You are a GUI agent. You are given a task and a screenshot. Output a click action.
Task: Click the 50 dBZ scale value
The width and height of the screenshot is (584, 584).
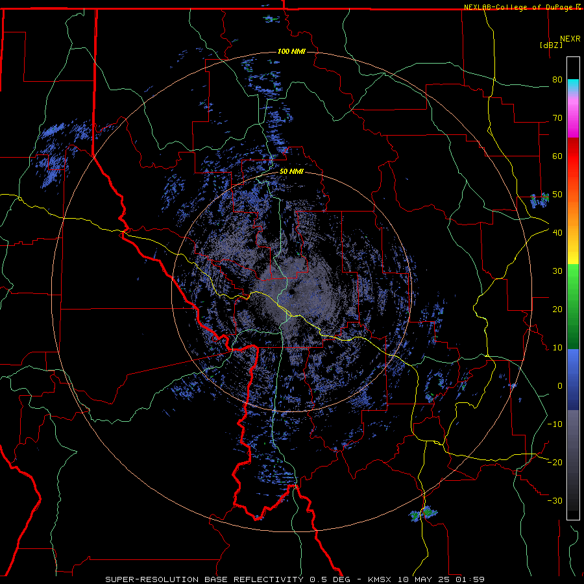pos(557,195)
